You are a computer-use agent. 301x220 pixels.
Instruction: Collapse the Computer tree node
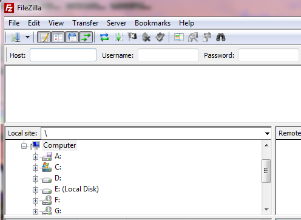tap(24, 146)
